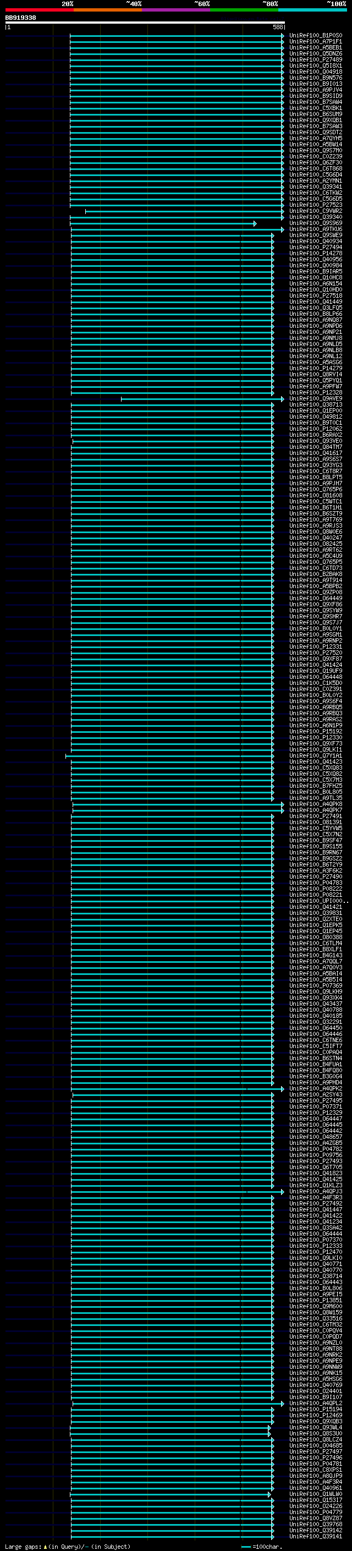Viewport: 352px width, 1551px height.
Task: Select the UniRef100_A9PJV4 label
Action: [x=315, y=90]
